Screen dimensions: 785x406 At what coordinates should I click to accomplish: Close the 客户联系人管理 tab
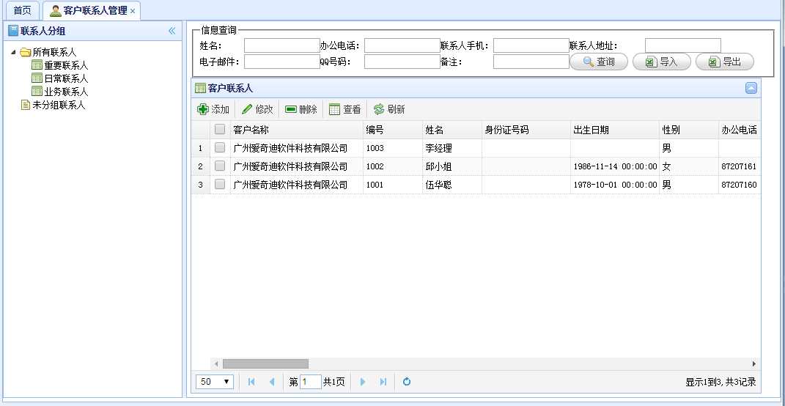[x=132, y=11]
